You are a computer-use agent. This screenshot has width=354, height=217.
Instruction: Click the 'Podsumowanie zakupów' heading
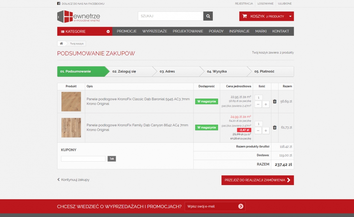[96, 53]
